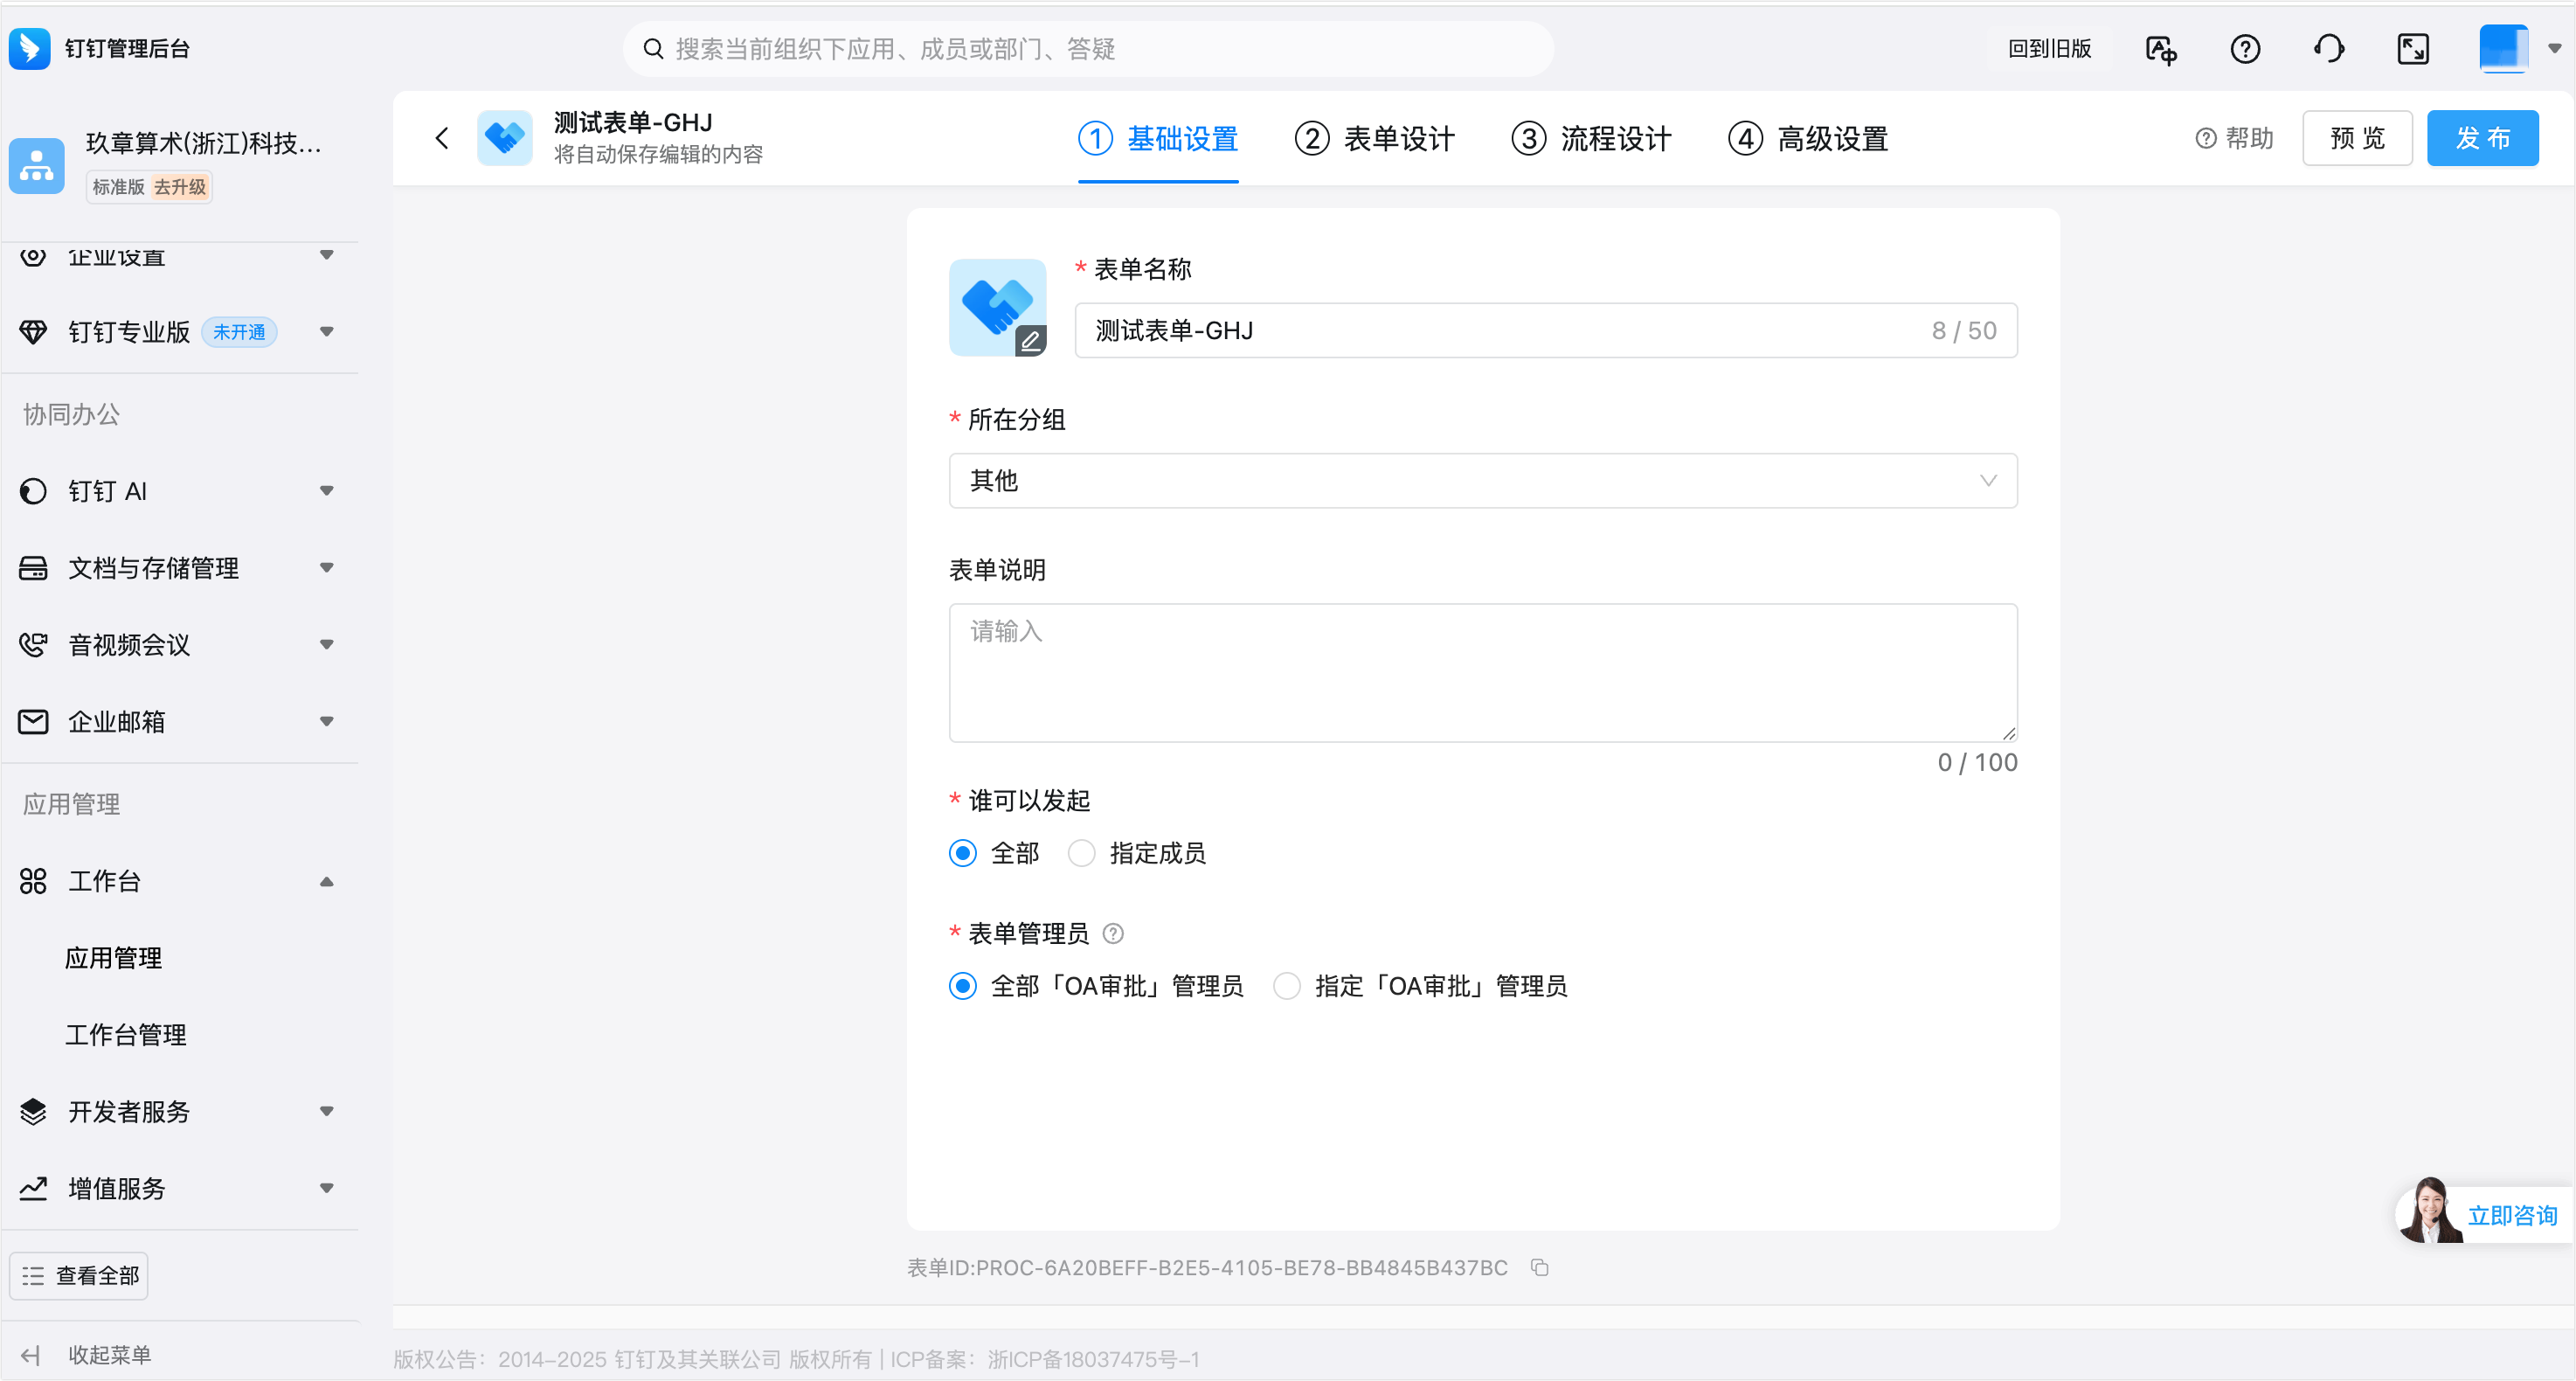Click the fullscreen expand icon in header

[x=2413, y=49]
